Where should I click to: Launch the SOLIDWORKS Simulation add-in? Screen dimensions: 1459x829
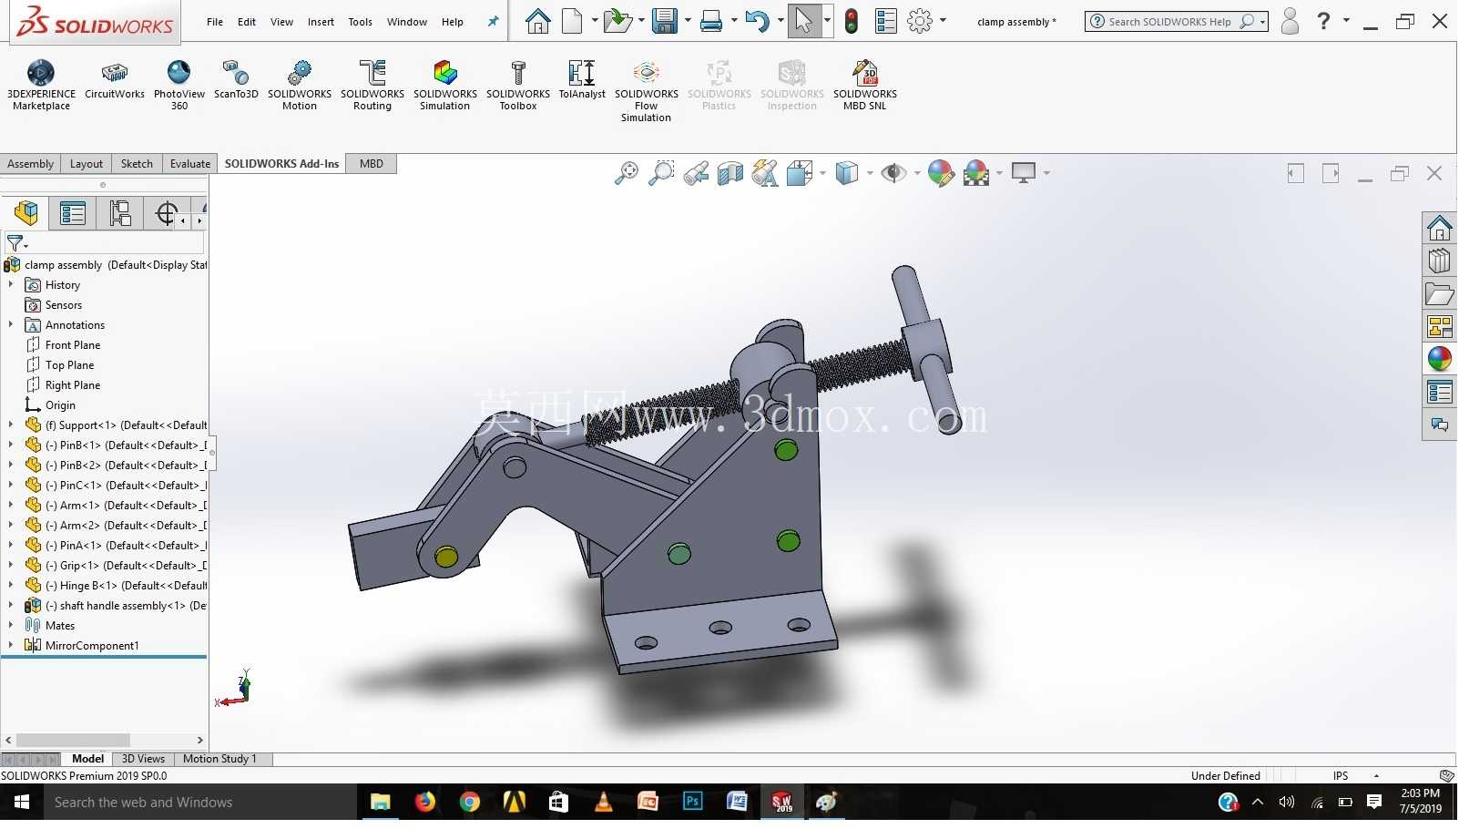click(x=444, y=86)
